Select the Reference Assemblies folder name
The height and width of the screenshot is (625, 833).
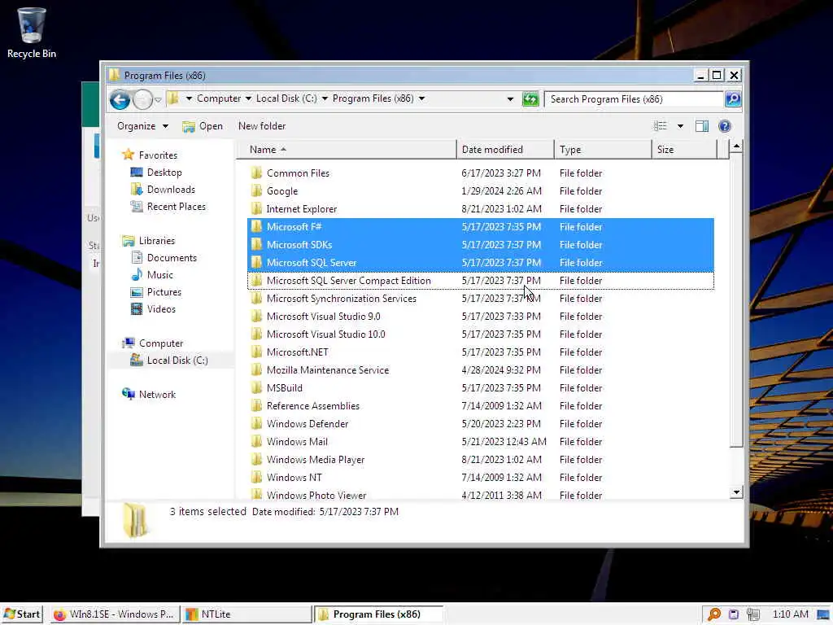[x=313, y=405]
